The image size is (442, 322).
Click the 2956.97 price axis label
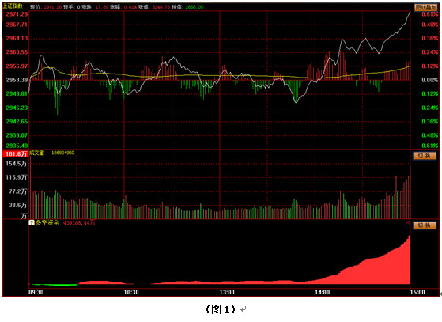pos(17,66)
